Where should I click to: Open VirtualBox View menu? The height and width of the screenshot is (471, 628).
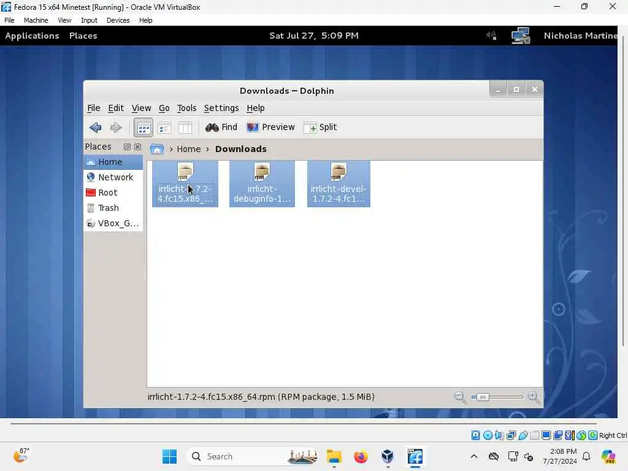coord(64,20)
